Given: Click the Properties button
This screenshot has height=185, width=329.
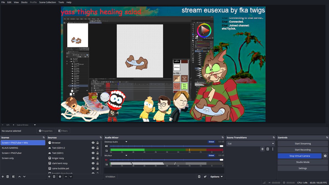Looking at the screenshot, I should click(x=46, y=131).
